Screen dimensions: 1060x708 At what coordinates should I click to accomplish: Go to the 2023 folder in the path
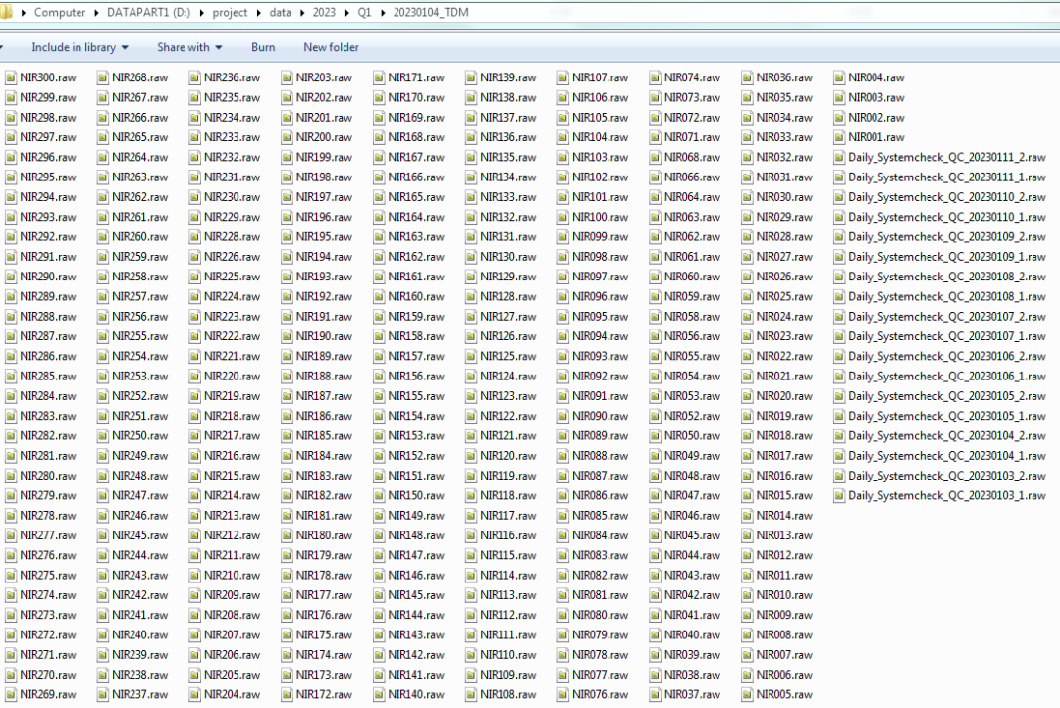pos(324,12)
